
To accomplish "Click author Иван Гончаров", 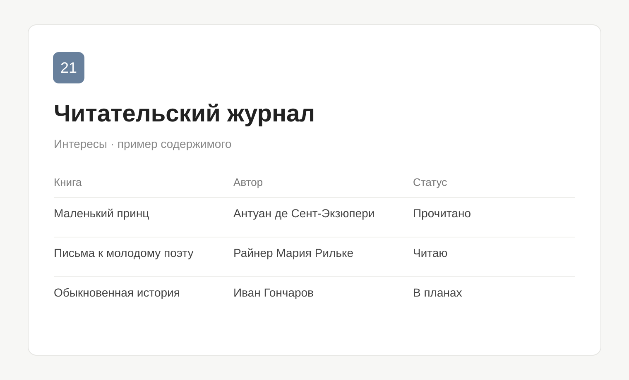I will 274,293.
